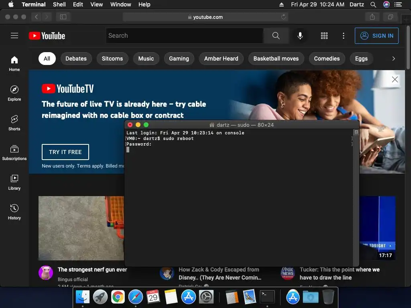This screenshot has height=308, width=411.
Task: Click the SIGN IN button
Action: click(x=376, y=36)
